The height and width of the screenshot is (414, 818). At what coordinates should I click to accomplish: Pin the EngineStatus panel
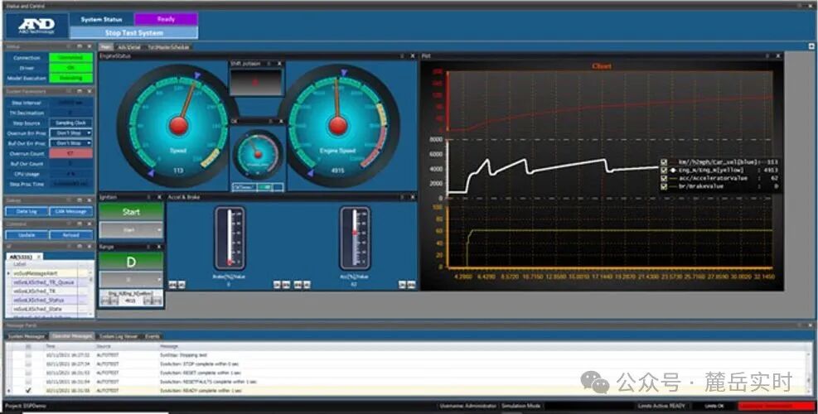click(402, 55)
